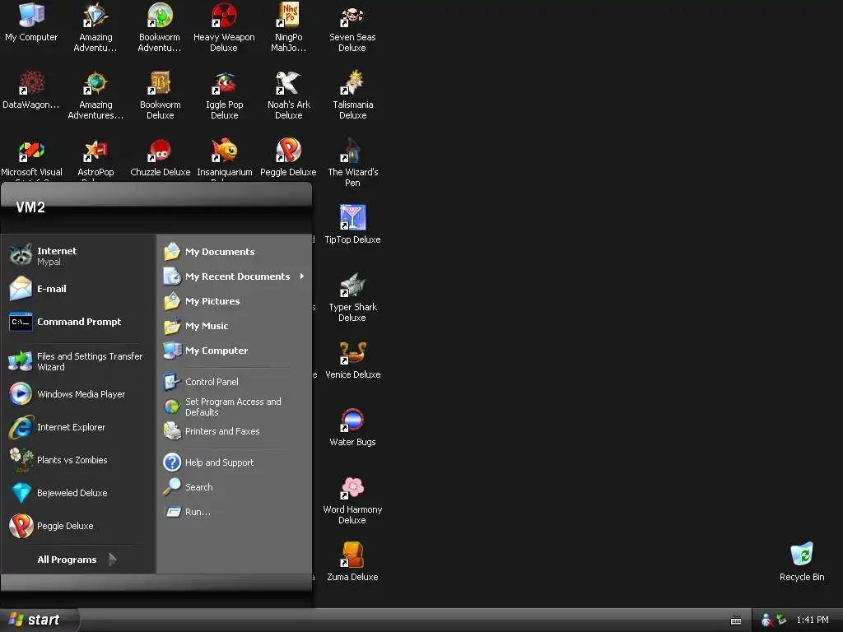This screenshot has height=632, width=843.
Task: Click the taskbar clock showing 1:41 PM
Action: pyautogui.click(x=813, y=620)
